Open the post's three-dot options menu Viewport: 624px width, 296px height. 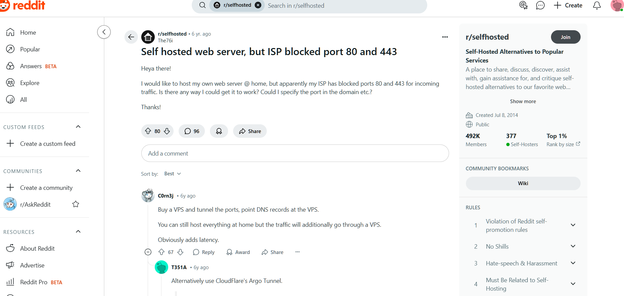point(445,37)
